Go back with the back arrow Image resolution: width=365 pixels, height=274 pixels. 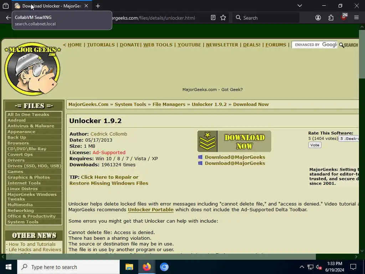(x=9, y=18)
